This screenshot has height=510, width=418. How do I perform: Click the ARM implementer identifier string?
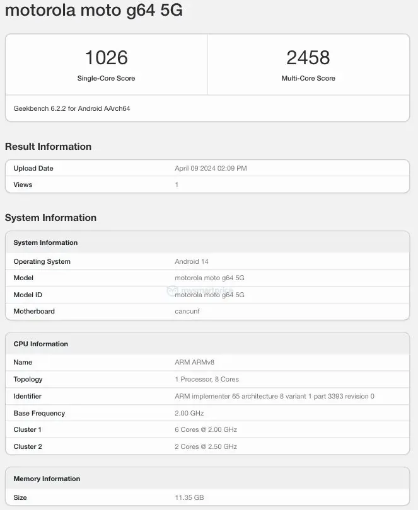[x=274, y=397]
